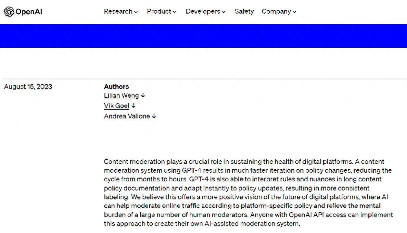The image size is (407, 233).
Task: Click the Authors heading
Action: point(116,87)
